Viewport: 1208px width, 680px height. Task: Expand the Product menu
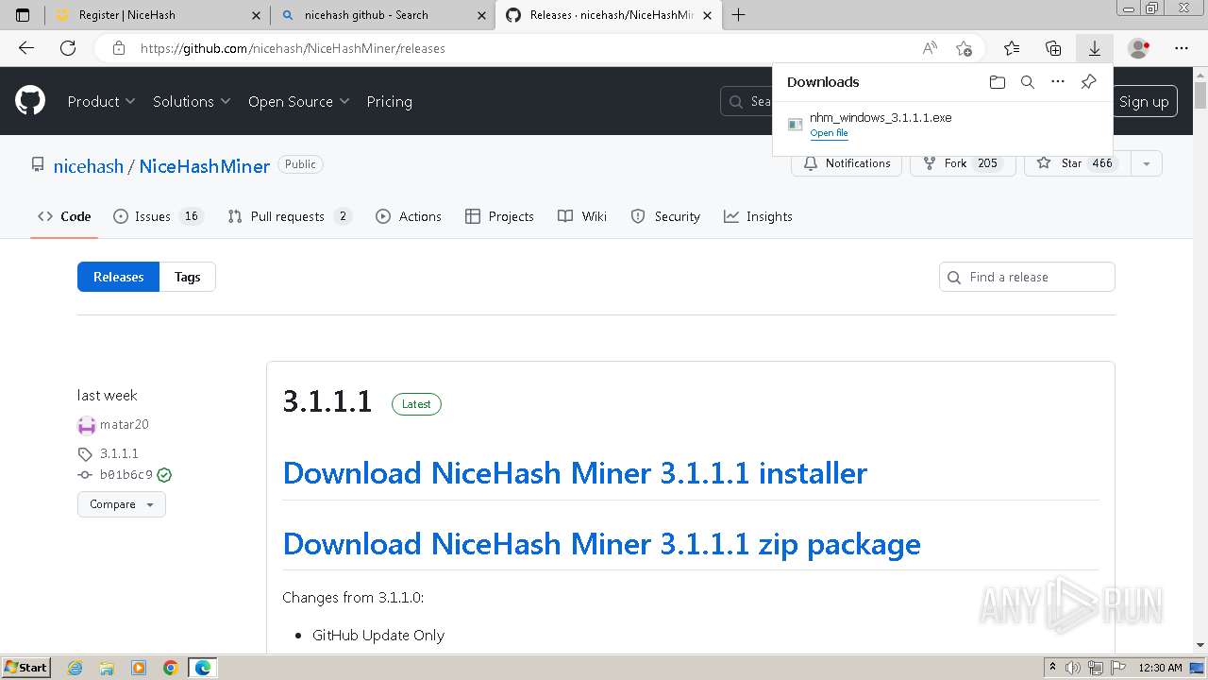coord(101,101)
